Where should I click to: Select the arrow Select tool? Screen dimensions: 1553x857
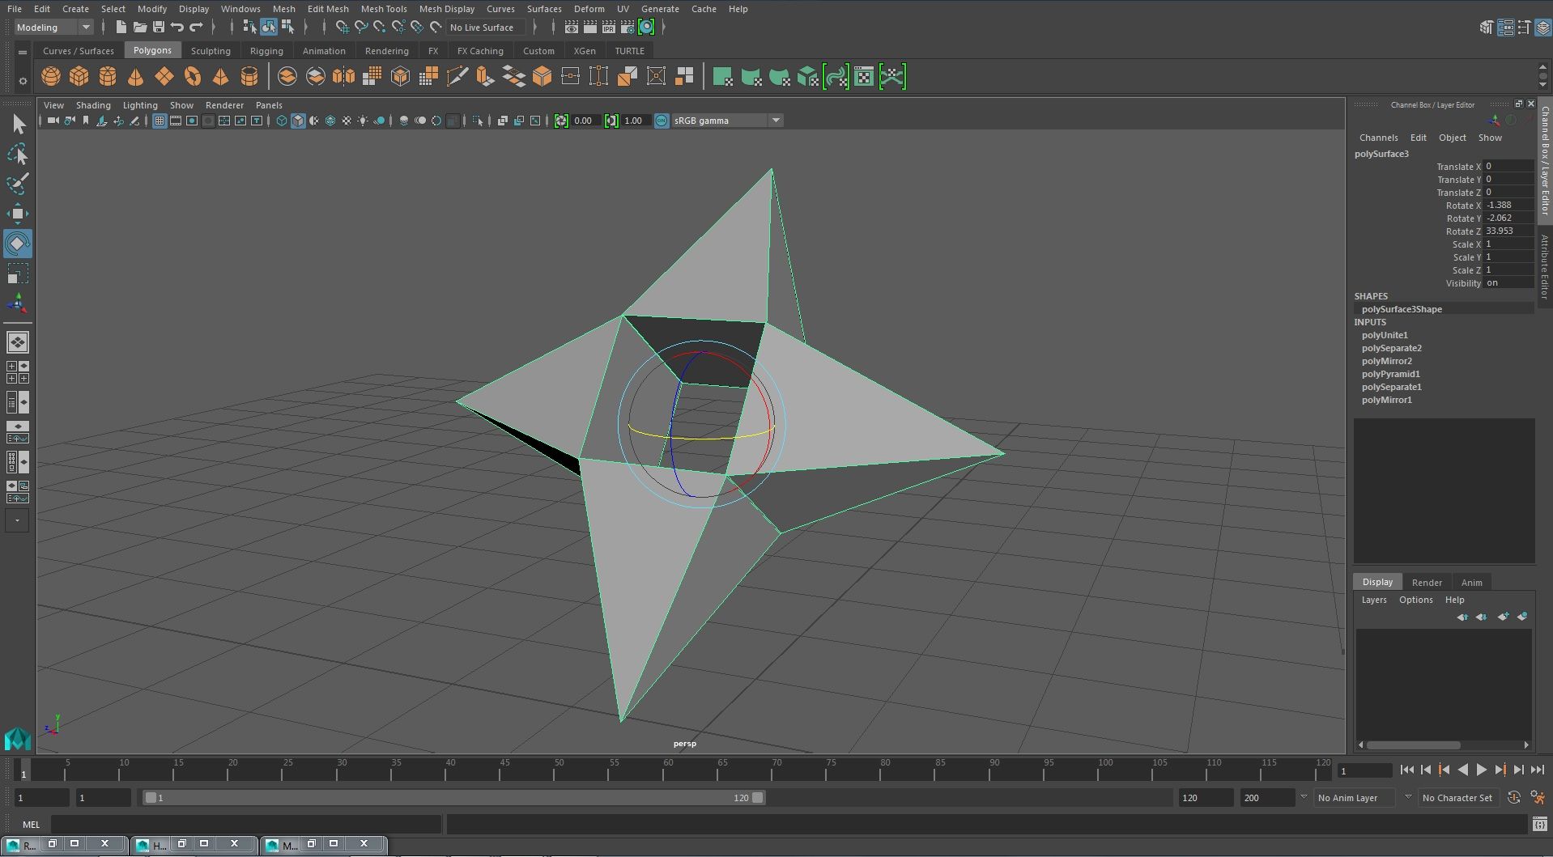click(18, 124)
